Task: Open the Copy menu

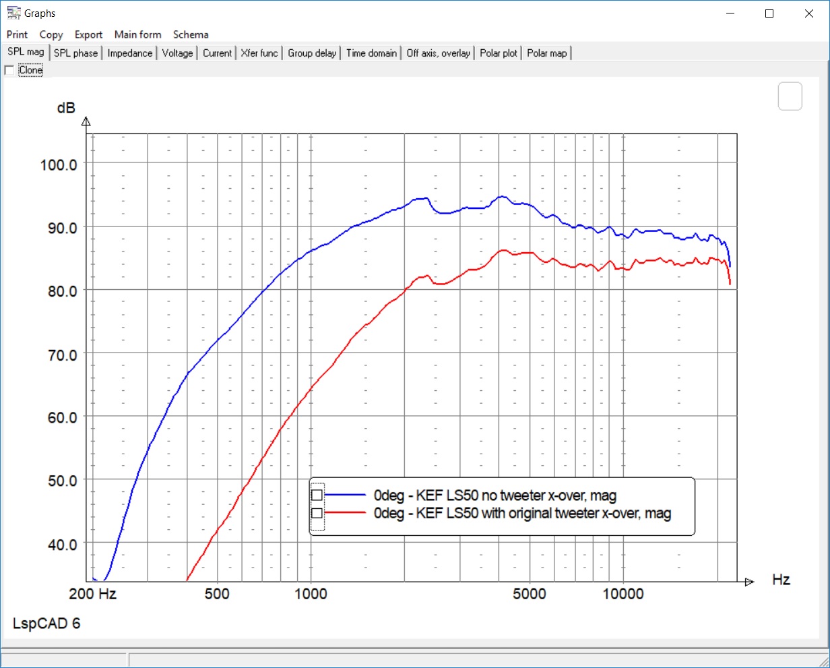Action: (x=51, y=34)
